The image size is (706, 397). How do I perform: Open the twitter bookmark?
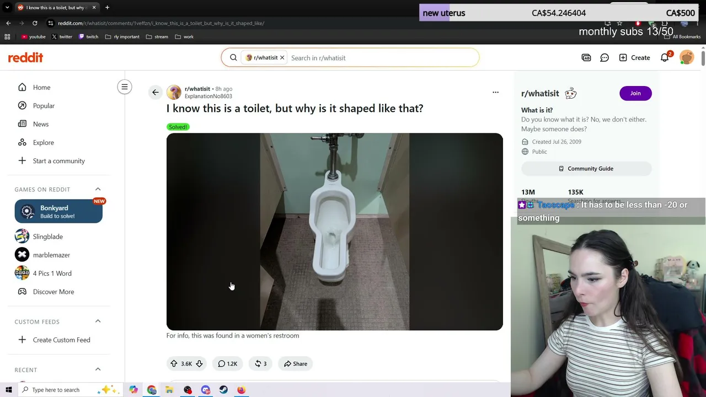[62, 36]
